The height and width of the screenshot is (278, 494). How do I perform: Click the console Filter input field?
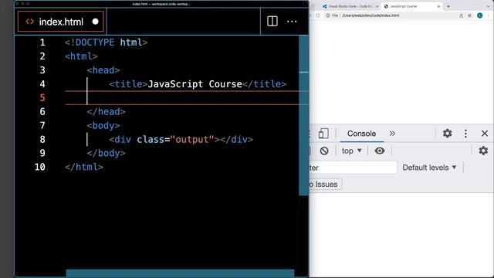(x=353, y=168)
